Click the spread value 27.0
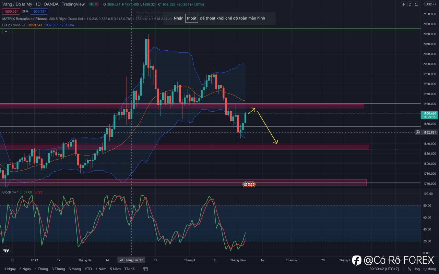439x274 pixels. pyautogui.click(x=25, y=11)
